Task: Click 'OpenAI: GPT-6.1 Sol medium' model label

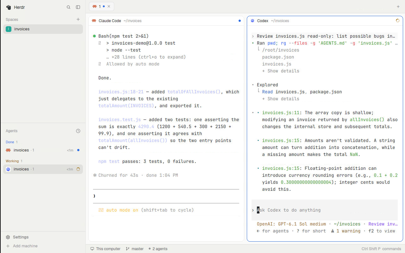Action: click(291, 224)
